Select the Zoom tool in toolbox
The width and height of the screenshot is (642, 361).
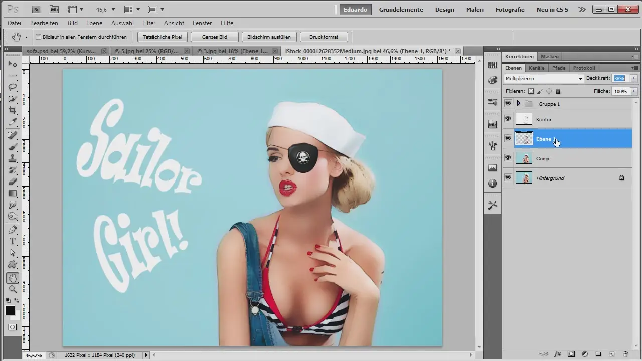pyautogui.click(x=13, y=289)
